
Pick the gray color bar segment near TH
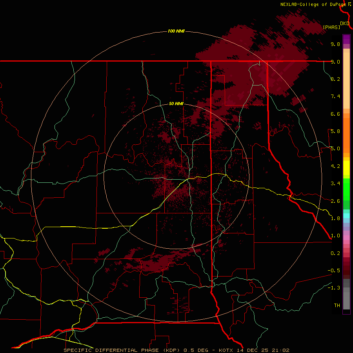point(346,301)
